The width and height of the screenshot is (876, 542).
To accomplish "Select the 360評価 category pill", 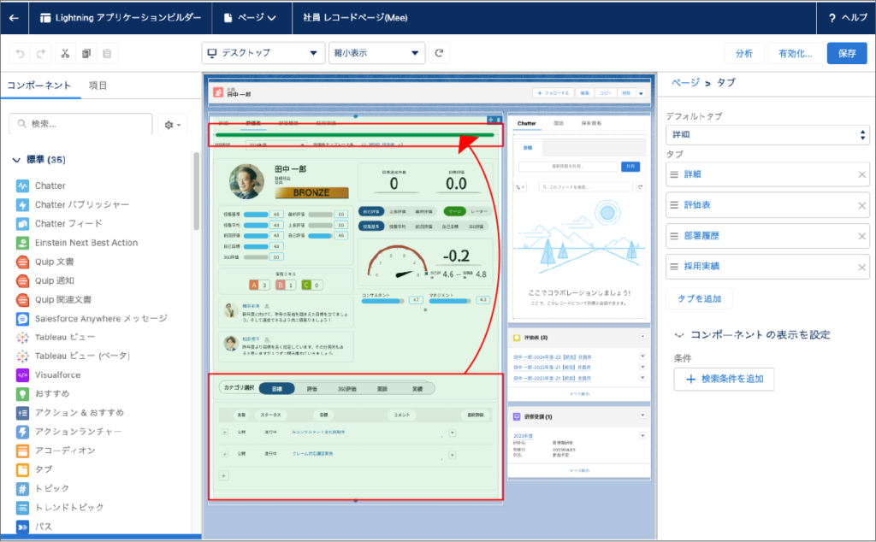I will (347, 388).
